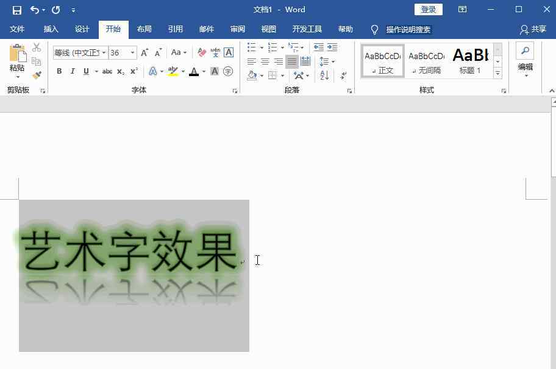Expand the font name dropdown
Screen dimensions: 556x369
[x=104, y=53]
